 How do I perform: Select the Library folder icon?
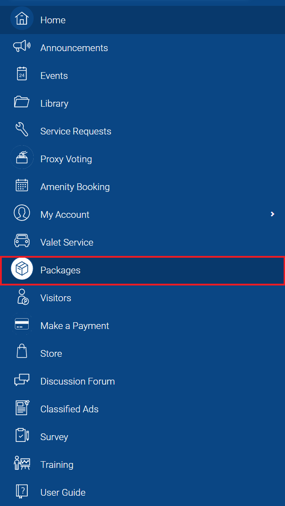click(x=22, y=102)
